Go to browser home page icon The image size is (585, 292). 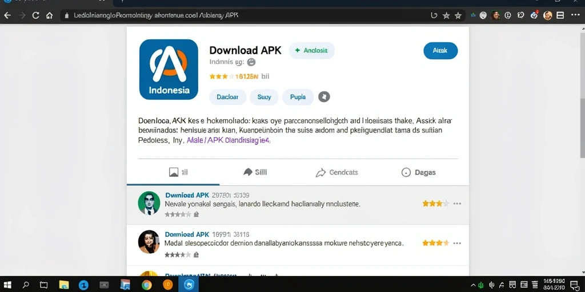pos(49,15)
